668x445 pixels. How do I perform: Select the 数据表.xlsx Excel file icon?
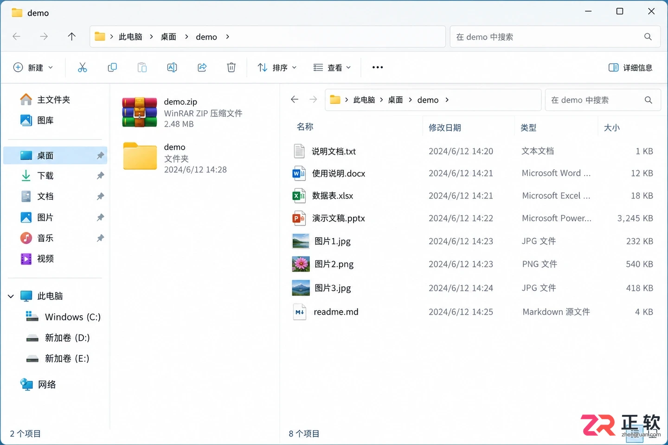[299, 196]
